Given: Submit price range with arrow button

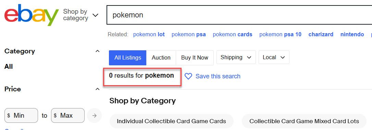Looking at the screenshot, I should pos(95,116).
